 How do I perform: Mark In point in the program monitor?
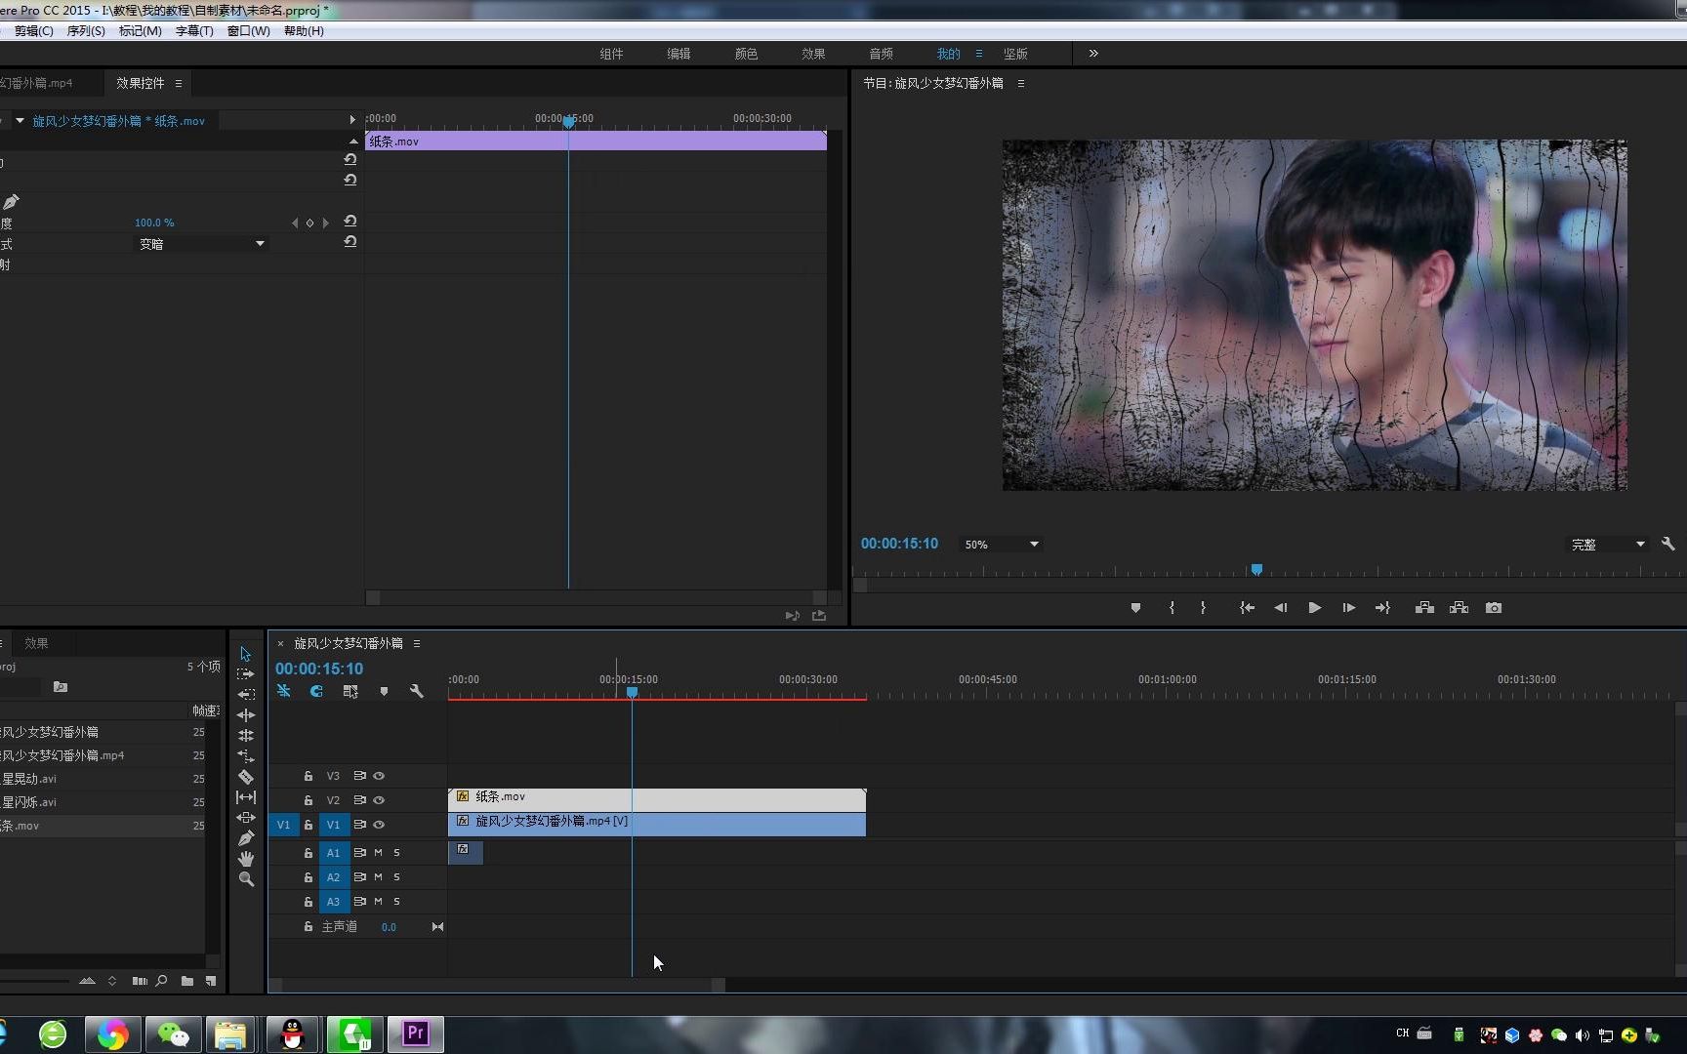click(1172, 608)
